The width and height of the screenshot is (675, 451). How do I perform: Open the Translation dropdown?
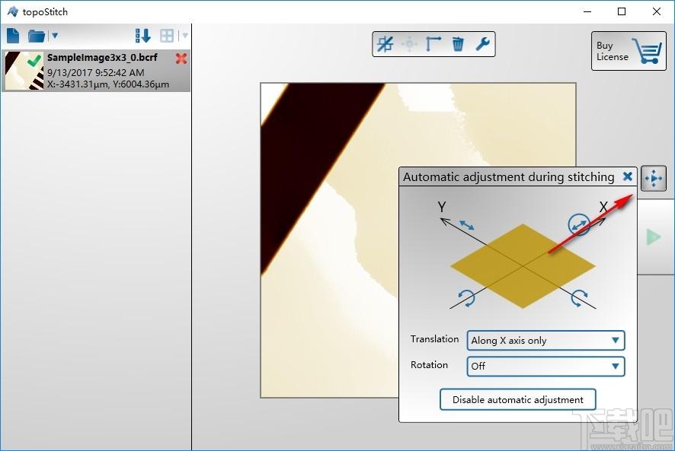[545, 341]
